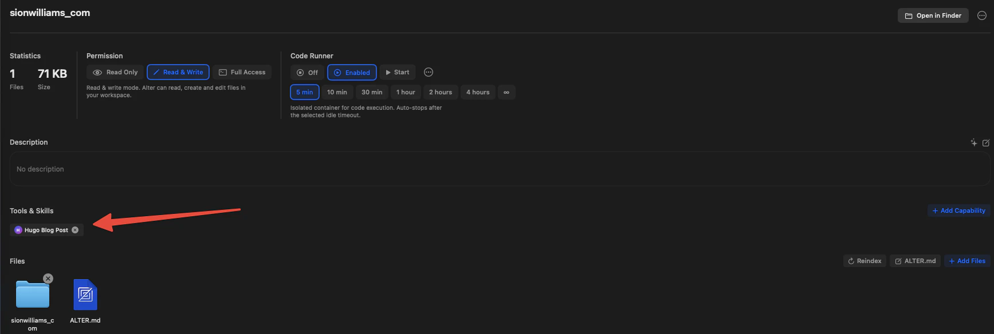
Task: Select Full Access permission
Action: (242, 72)
